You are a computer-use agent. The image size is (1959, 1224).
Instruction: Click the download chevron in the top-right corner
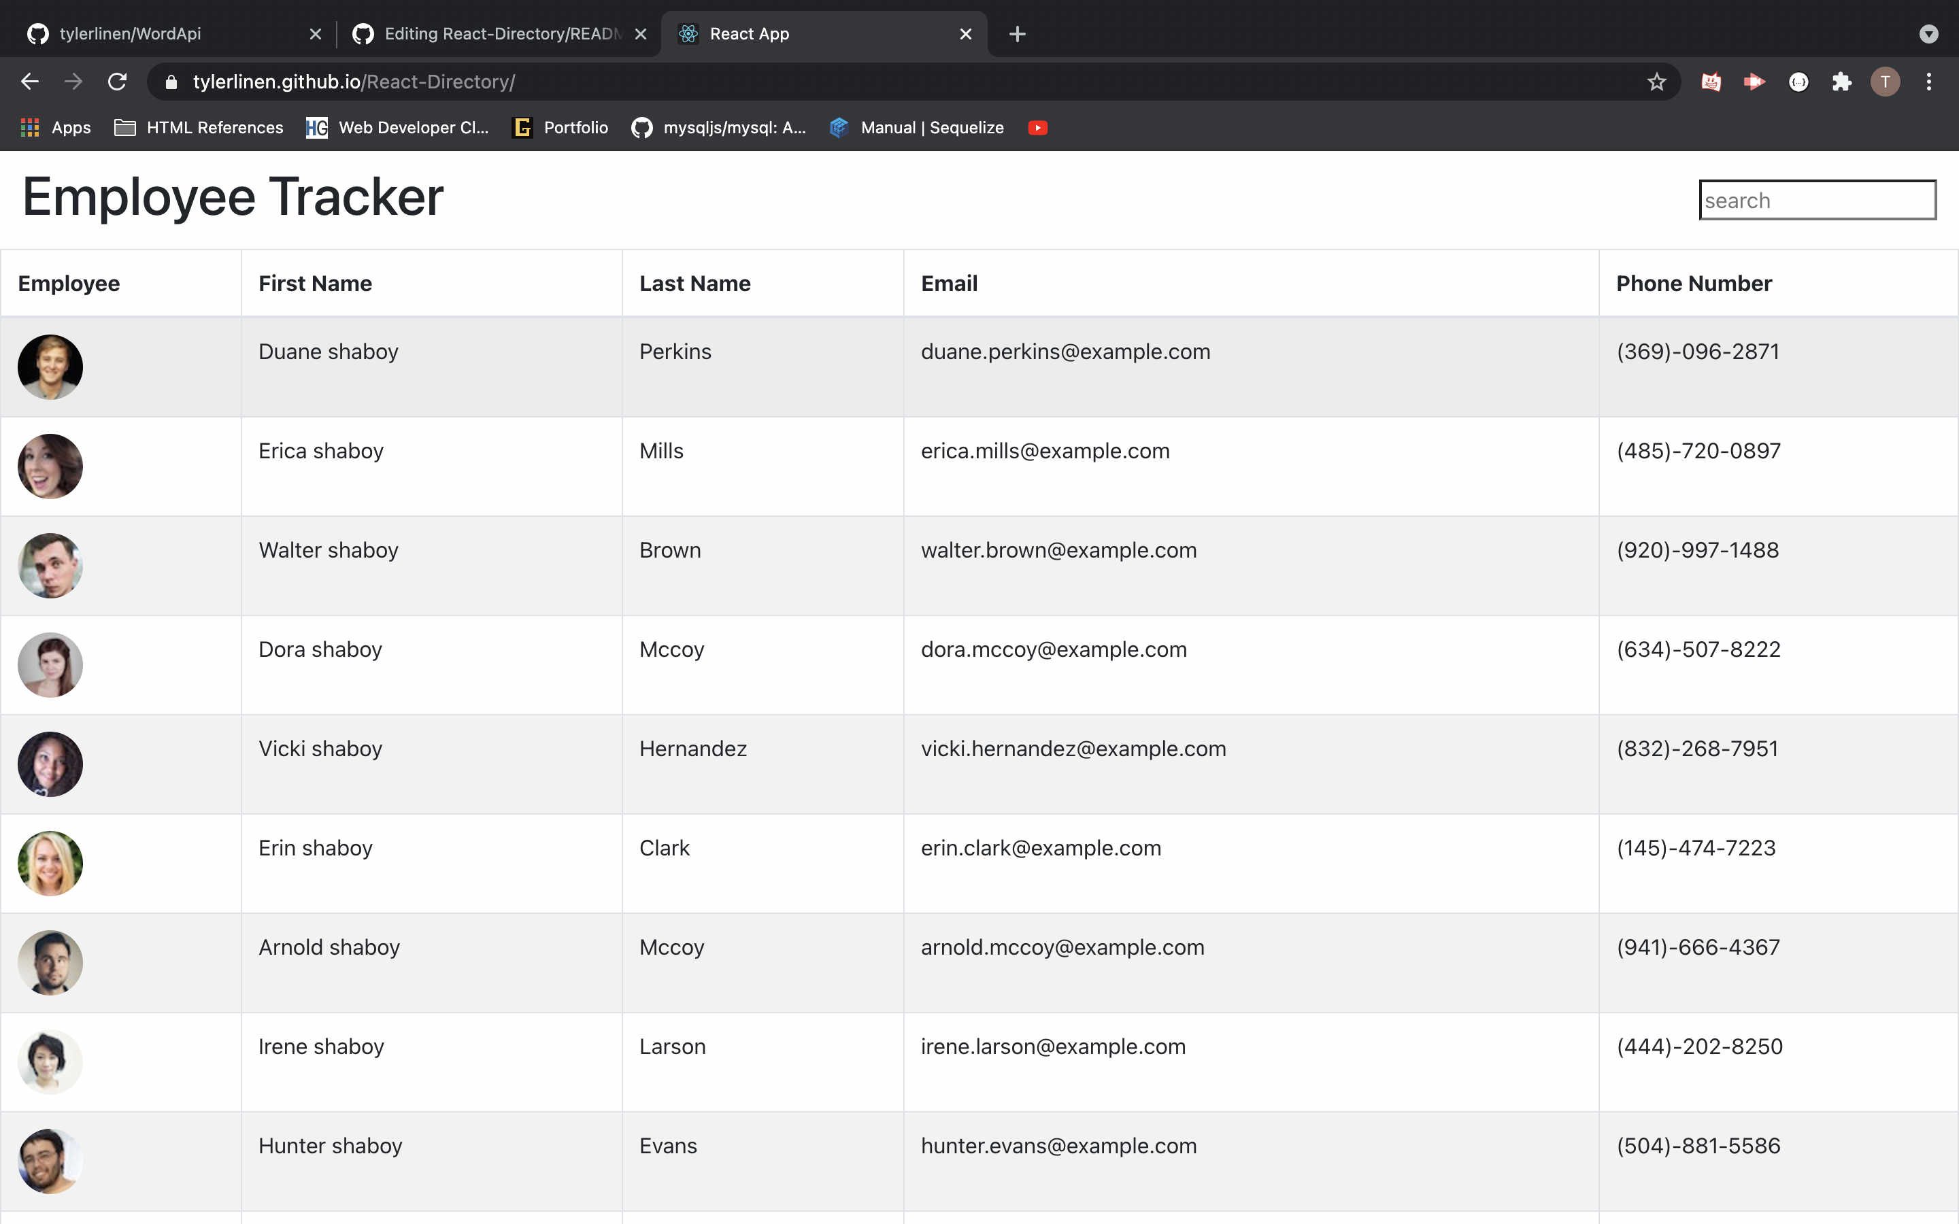[x=1928, y=34]
